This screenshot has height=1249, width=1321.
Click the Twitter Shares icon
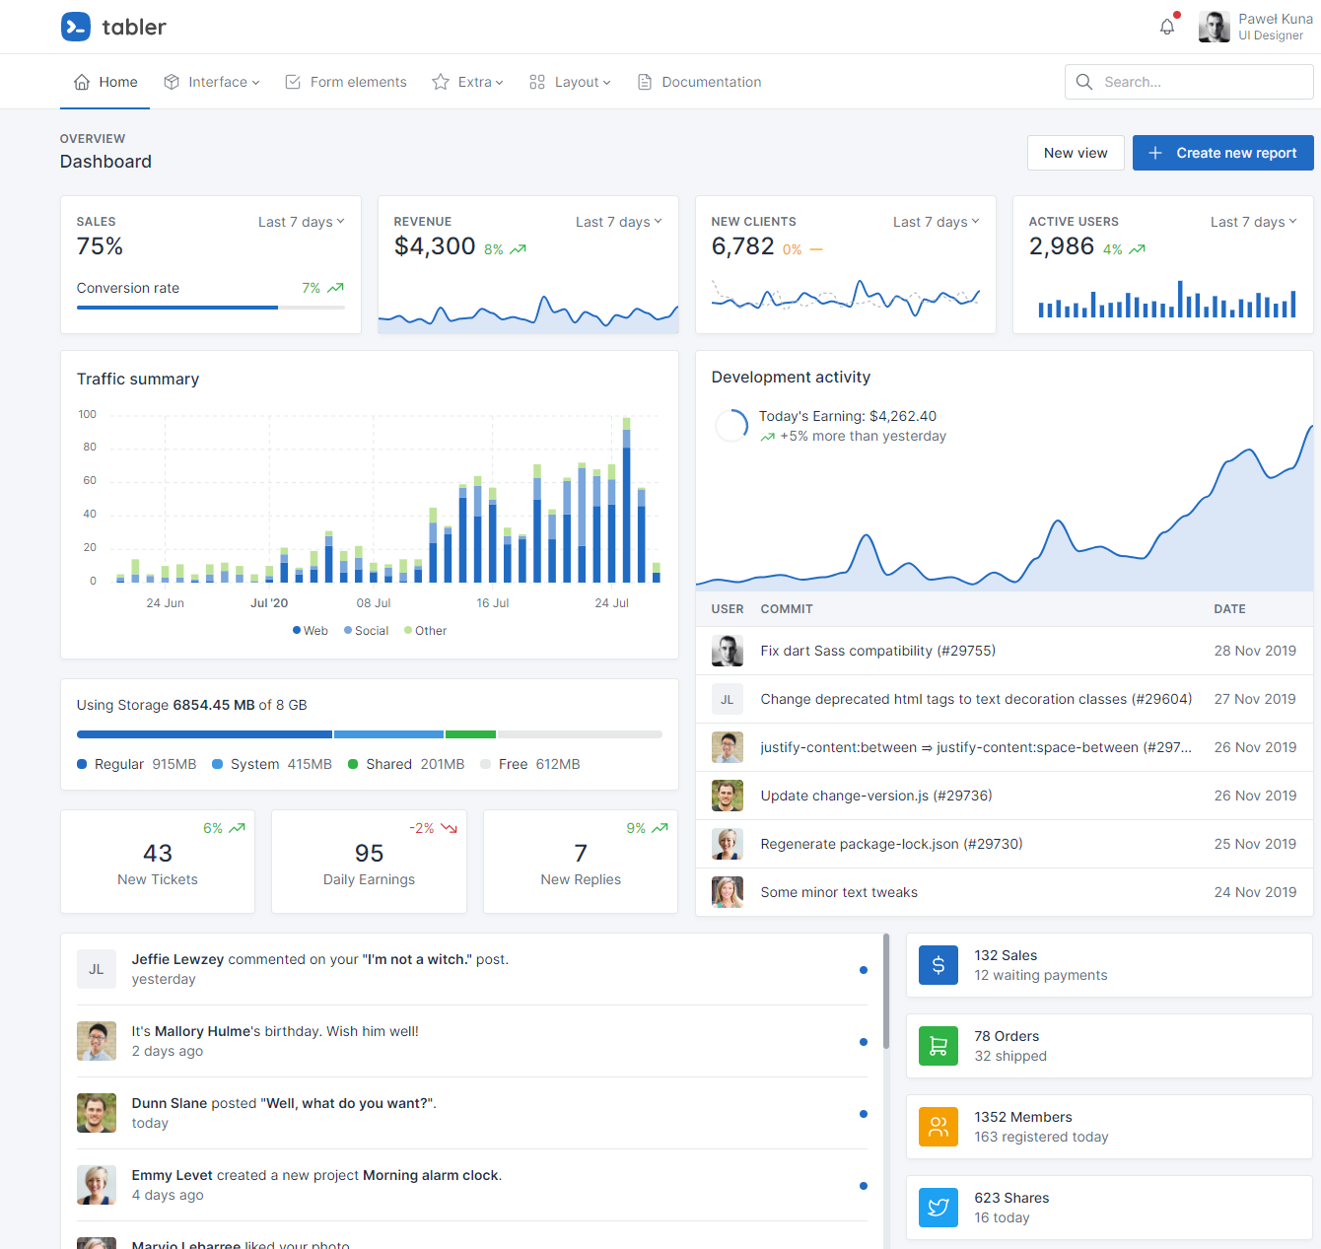[x=938, y=1208]
